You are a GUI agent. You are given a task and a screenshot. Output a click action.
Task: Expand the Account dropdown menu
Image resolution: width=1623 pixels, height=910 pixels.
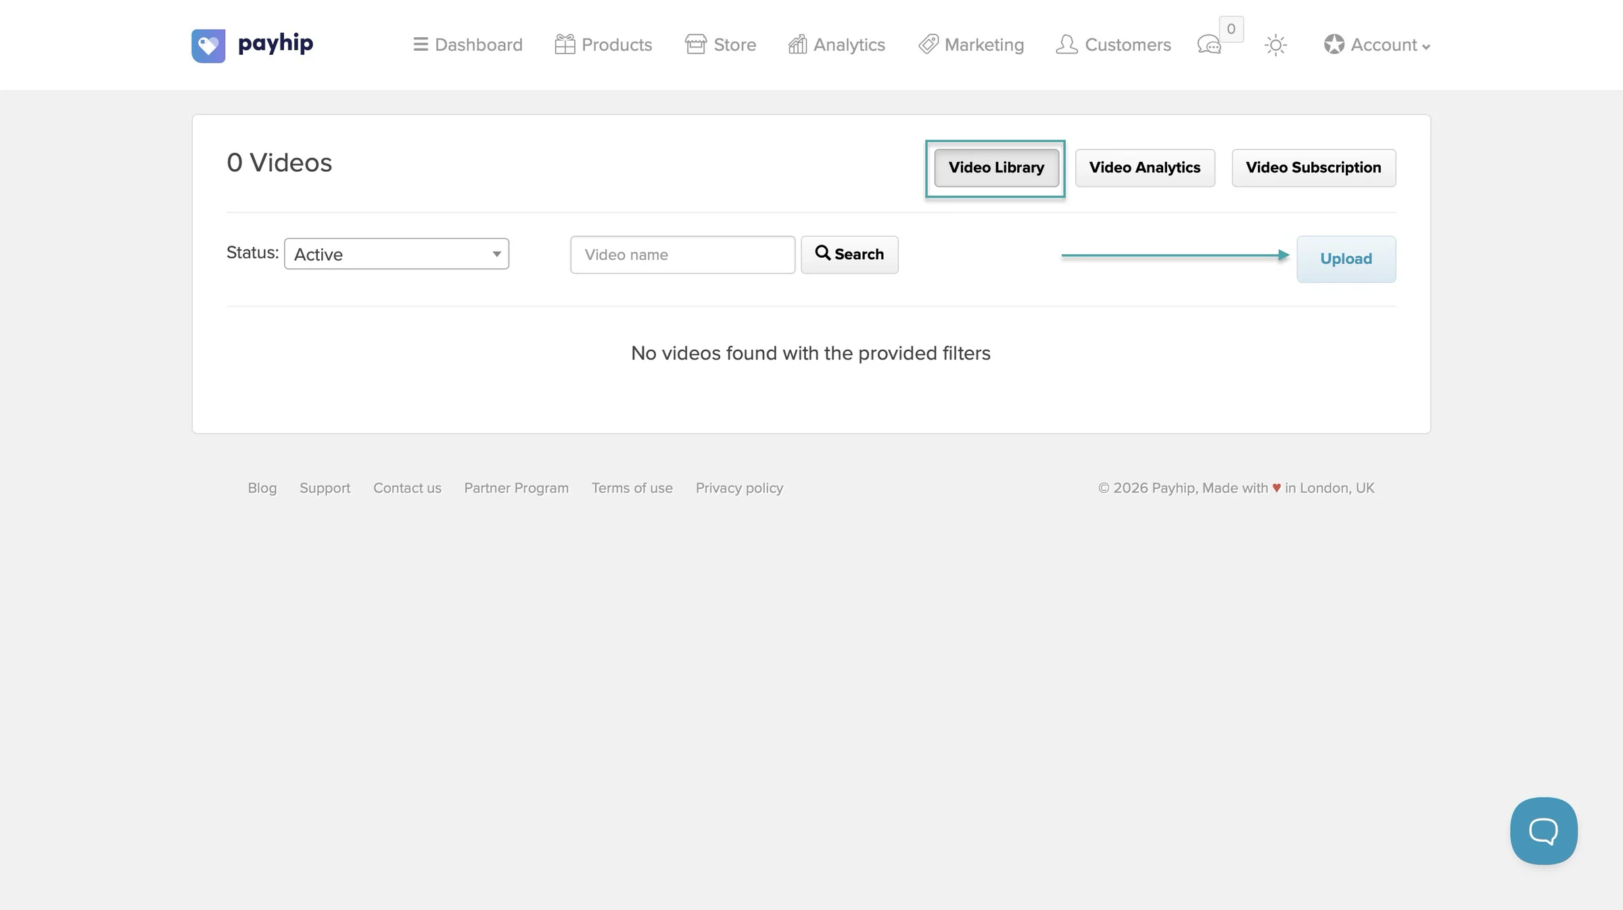tap(1377, 45)
